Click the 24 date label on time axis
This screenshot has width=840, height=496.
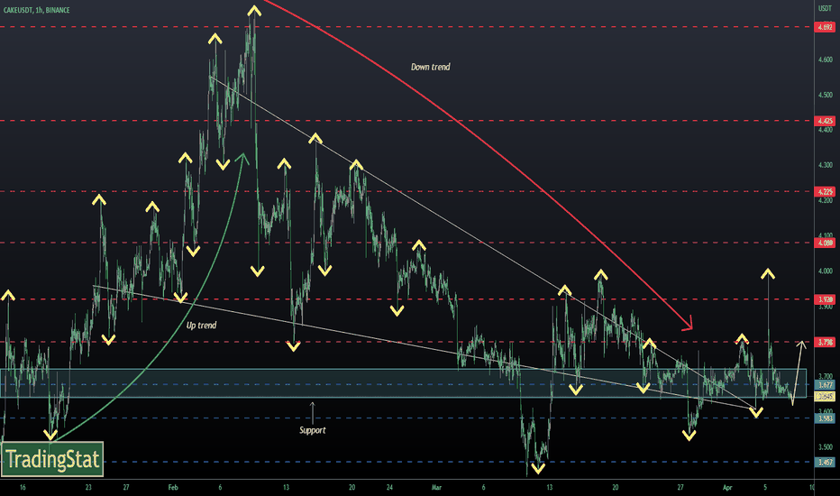tap(389, 487)
